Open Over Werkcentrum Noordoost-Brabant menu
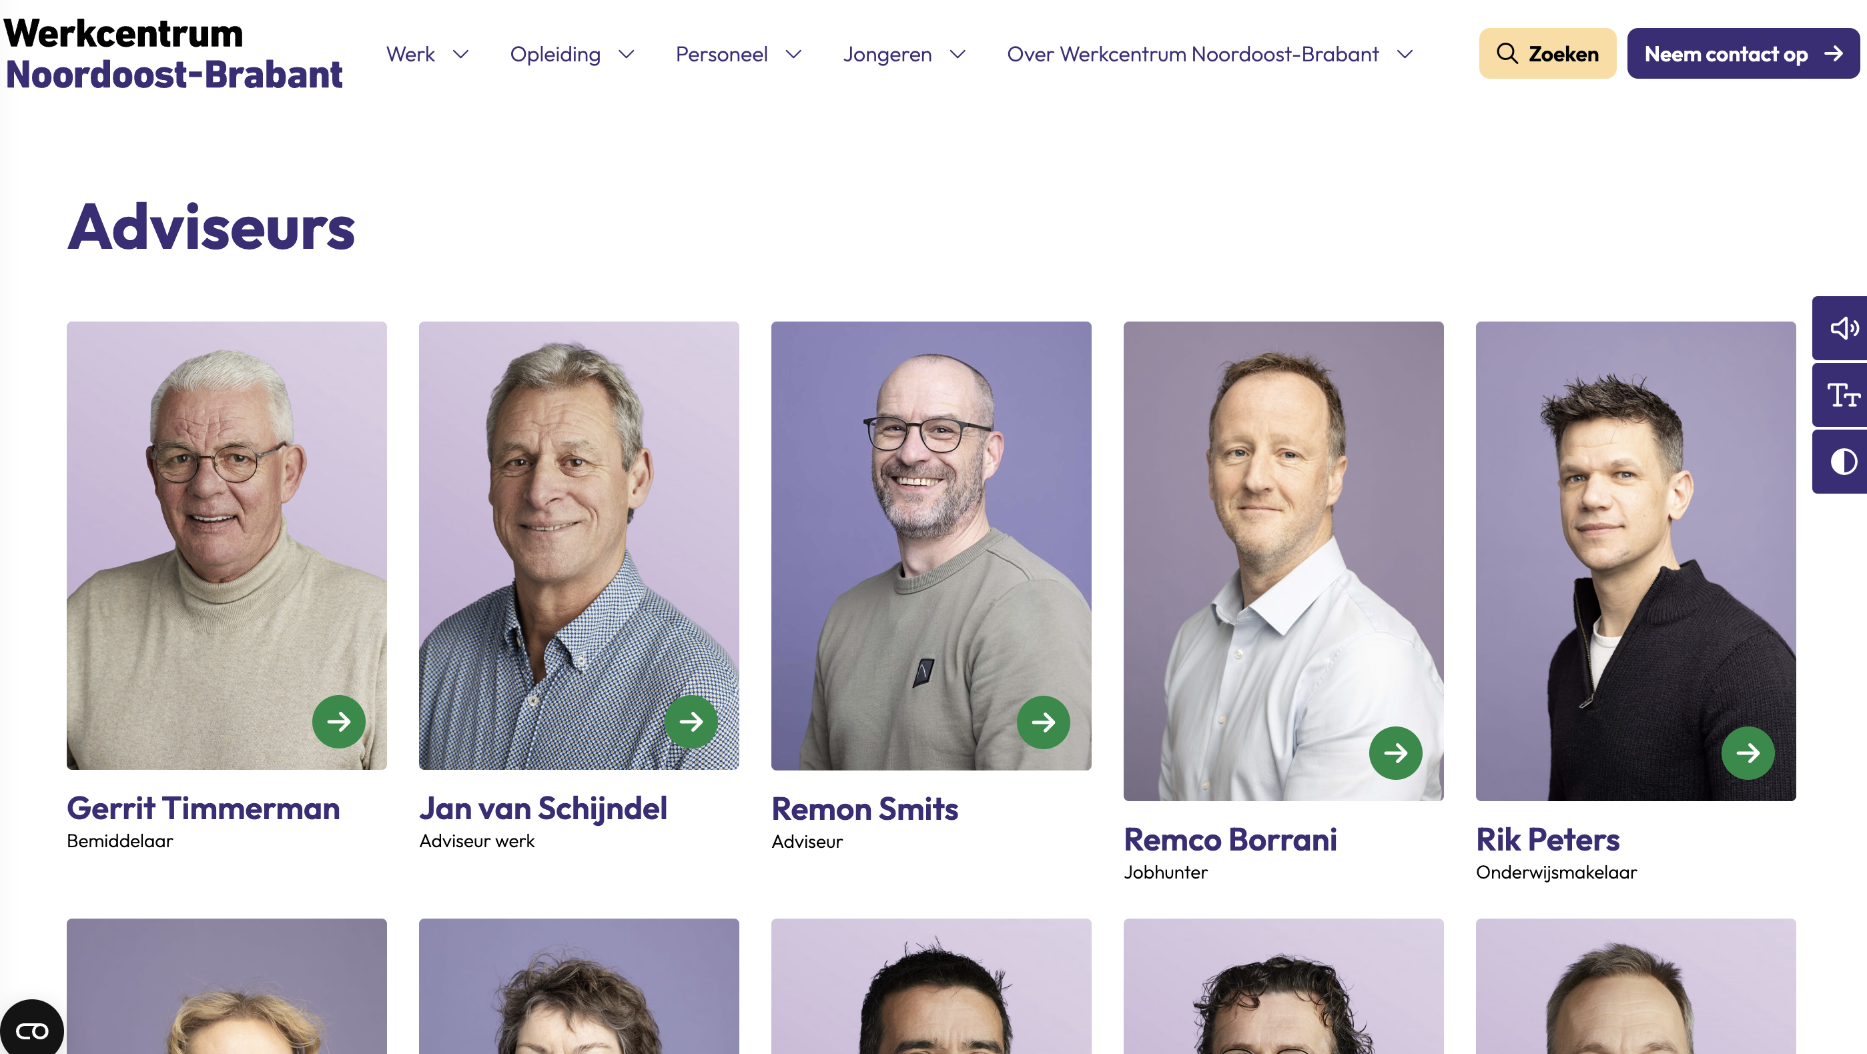This screenshot has width=1867, height=1054. [1192, 54]
